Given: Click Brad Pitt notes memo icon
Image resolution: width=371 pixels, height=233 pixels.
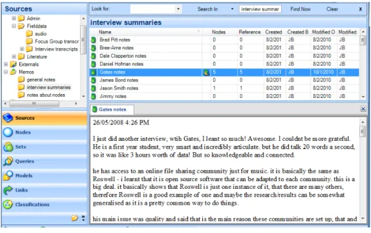Looking at the screenshot, I should click(x=94, y=40).
